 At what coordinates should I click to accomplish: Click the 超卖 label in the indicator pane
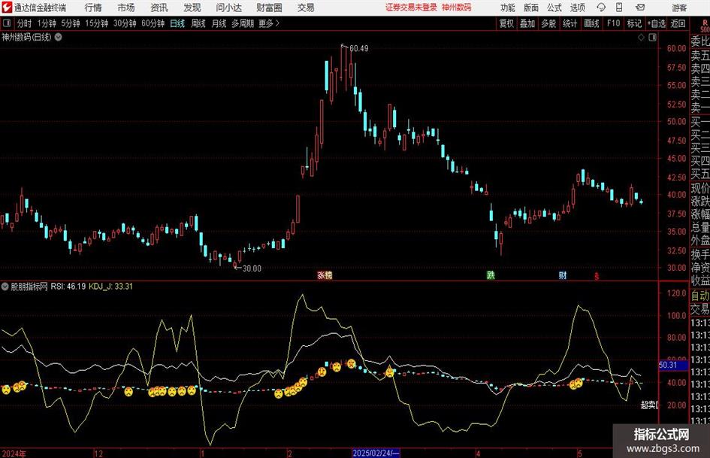[649, 405]
